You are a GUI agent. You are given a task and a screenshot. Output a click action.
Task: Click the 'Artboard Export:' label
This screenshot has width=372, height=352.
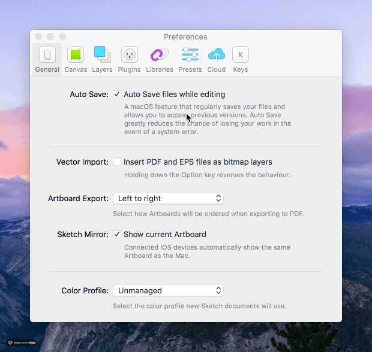[78, 198]
